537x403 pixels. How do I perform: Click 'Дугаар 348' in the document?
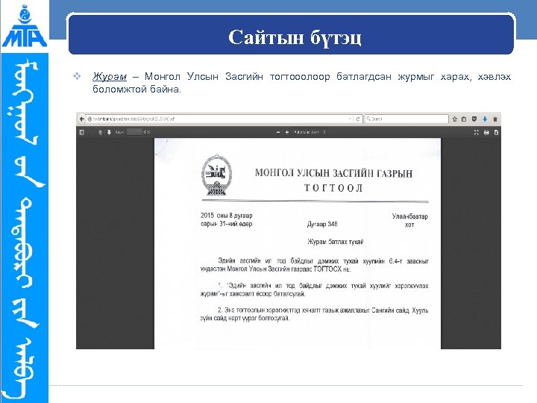pyautogui.click(x=322, y=224)
